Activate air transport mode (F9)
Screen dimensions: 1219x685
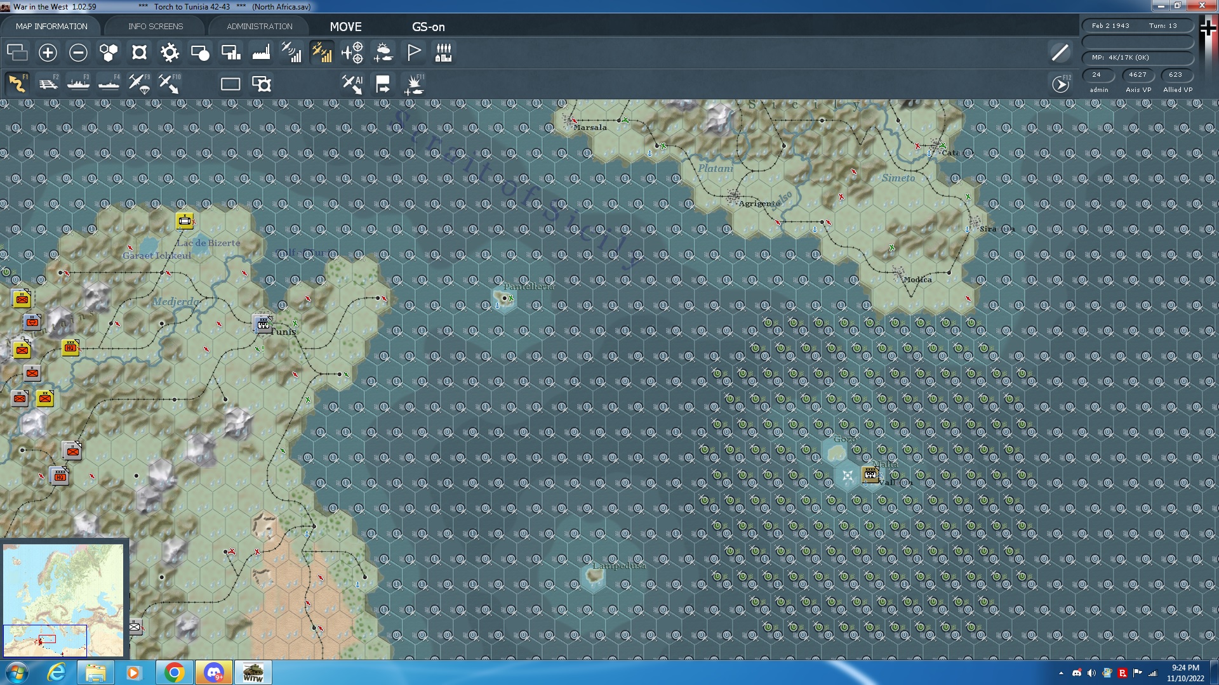[139, 83]
